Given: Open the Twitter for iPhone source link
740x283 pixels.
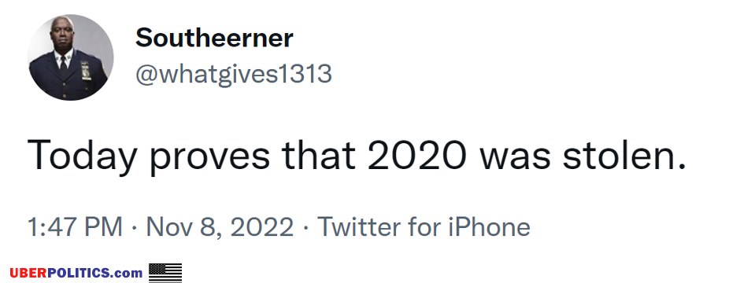Looking at the screenshot, I should pos(424,227).
